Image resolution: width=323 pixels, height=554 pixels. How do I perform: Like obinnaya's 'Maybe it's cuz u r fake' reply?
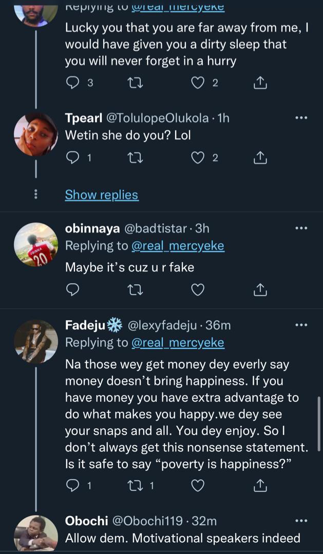click(x=198, y=290)
